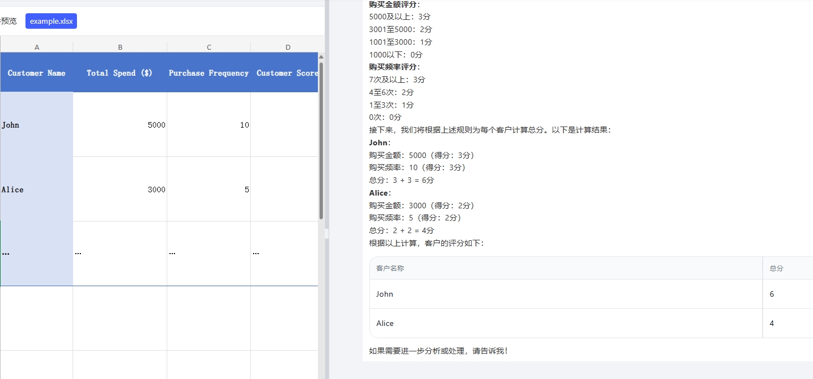Screen dimensions: 813x379
Task: Click the ellipsis cell in column B
Action: (120, 254)
